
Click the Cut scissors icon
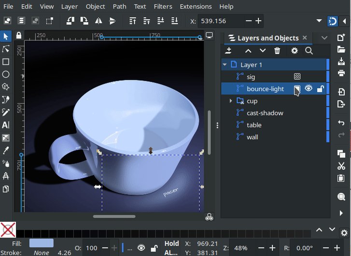tap(341, 166)
